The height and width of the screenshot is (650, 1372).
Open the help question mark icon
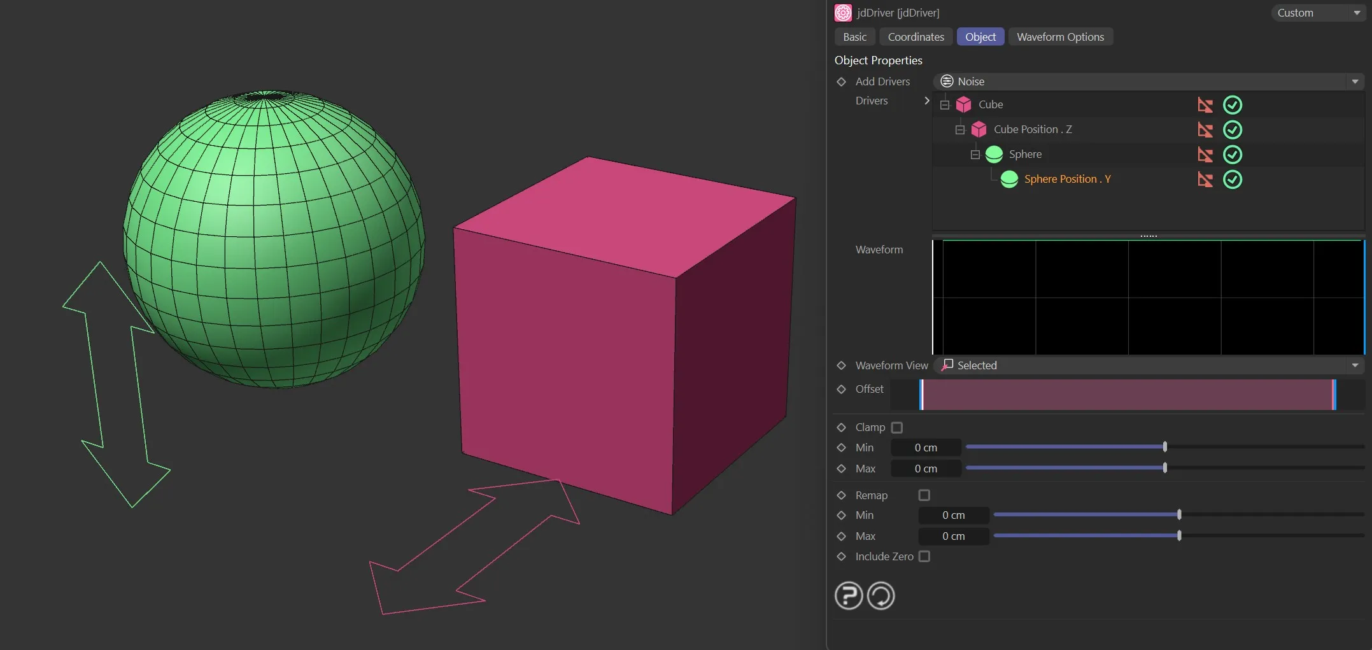tap(848, 596)
